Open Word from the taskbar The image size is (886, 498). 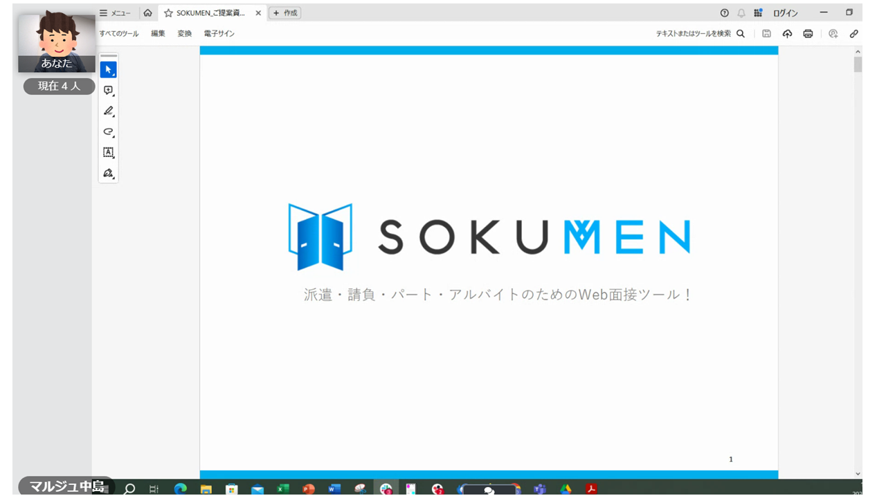[x=334, y=489]
